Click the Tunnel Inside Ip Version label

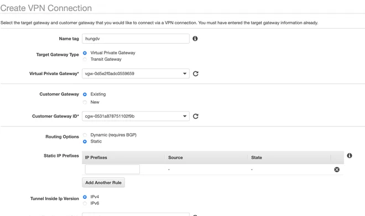tap(54, 198)
